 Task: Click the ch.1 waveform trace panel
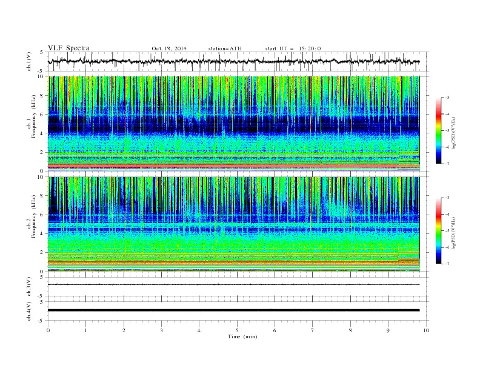(x=238, y=61)
